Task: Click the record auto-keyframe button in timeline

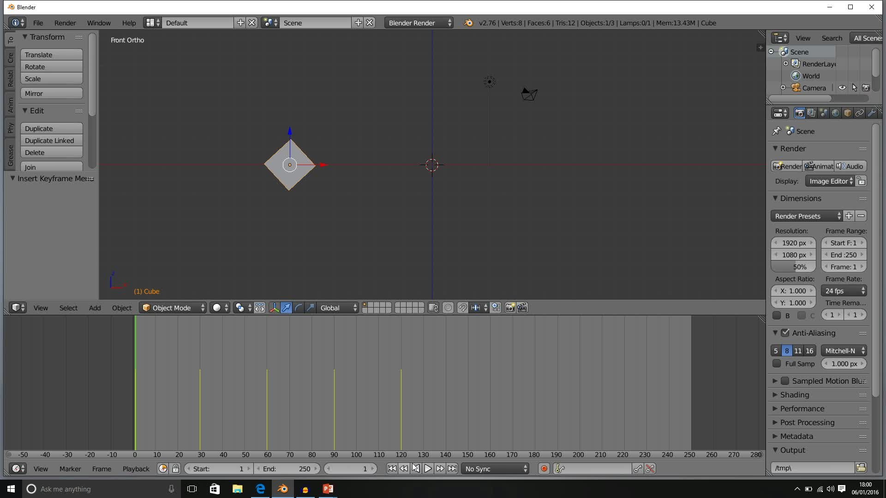Action: (544, 469)
